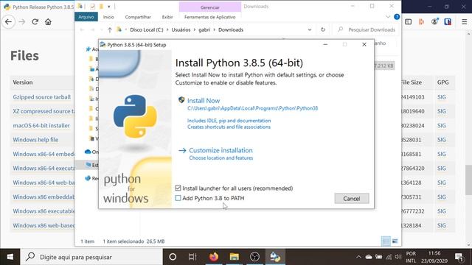Open Cortana circle on taskbar
The image size is (472, 265).
tap(173, 257)
